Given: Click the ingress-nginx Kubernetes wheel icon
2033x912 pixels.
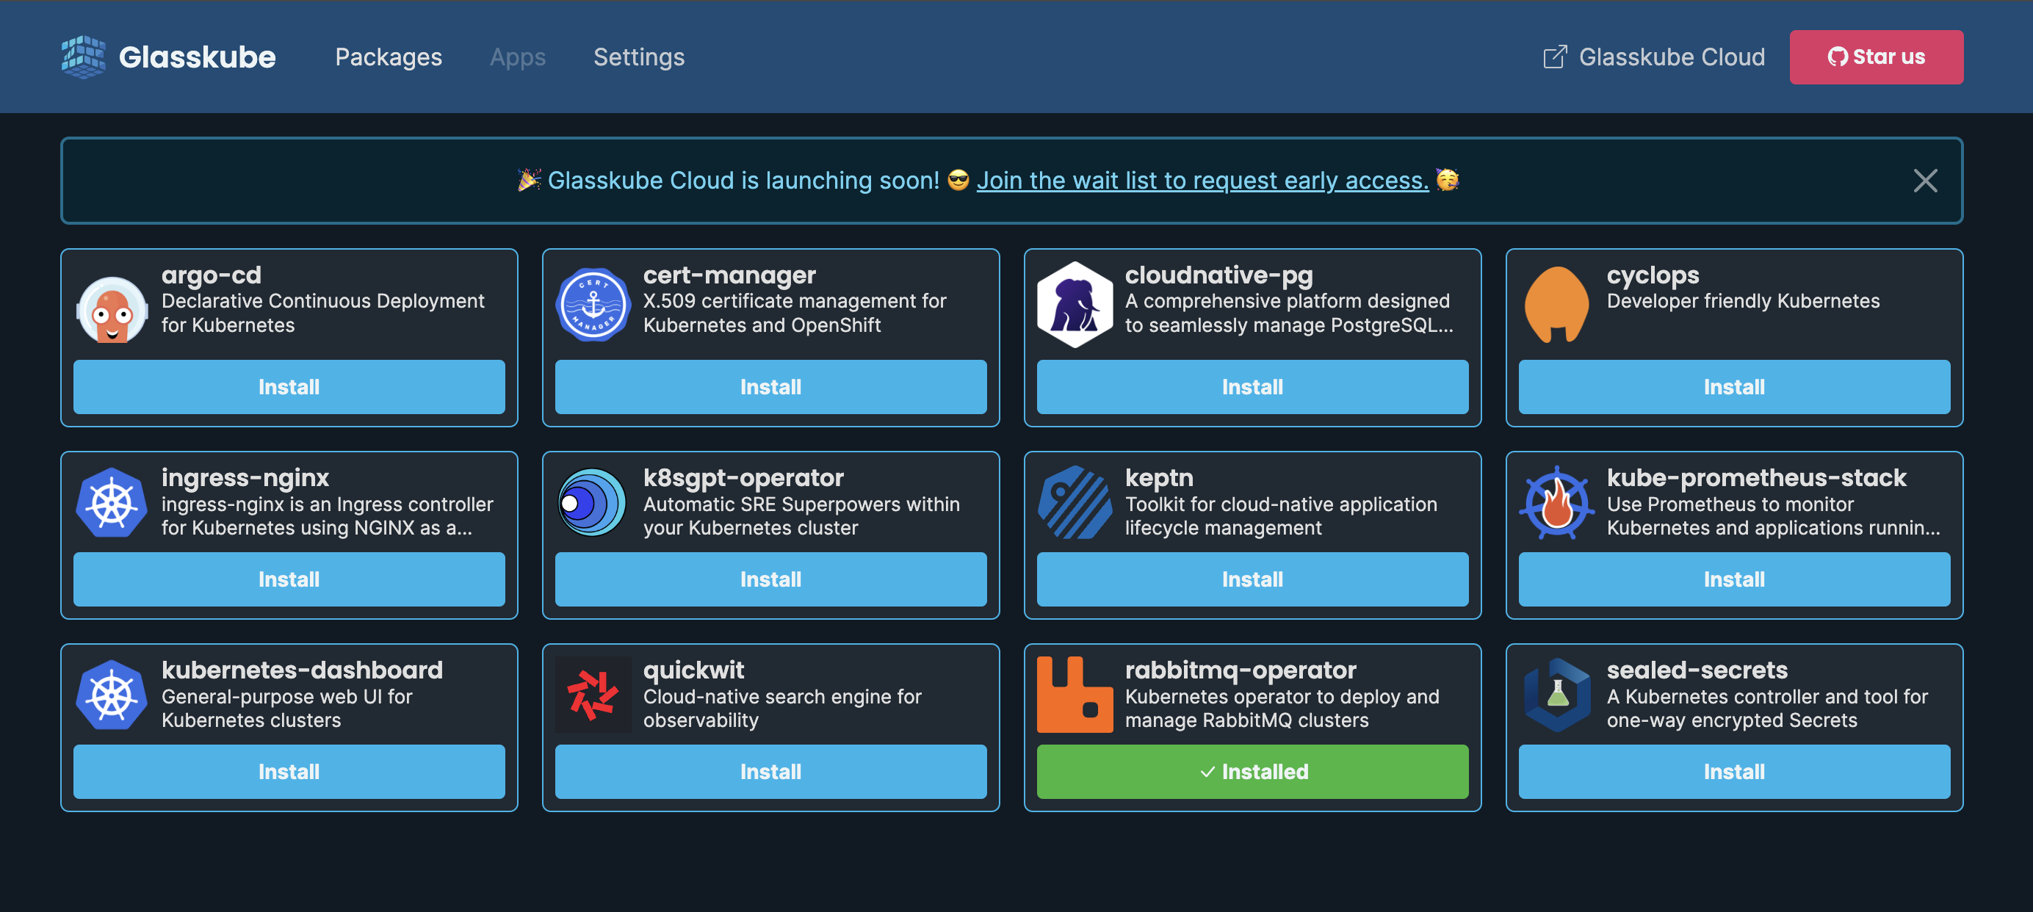Looking at the screenshot, I should coord(113,502).
